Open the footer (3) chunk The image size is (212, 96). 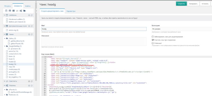12,56
